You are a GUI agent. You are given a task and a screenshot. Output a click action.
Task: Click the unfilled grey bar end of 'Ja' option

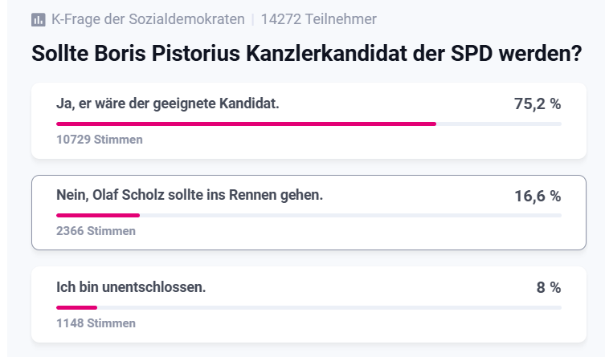tap(498, 124)
